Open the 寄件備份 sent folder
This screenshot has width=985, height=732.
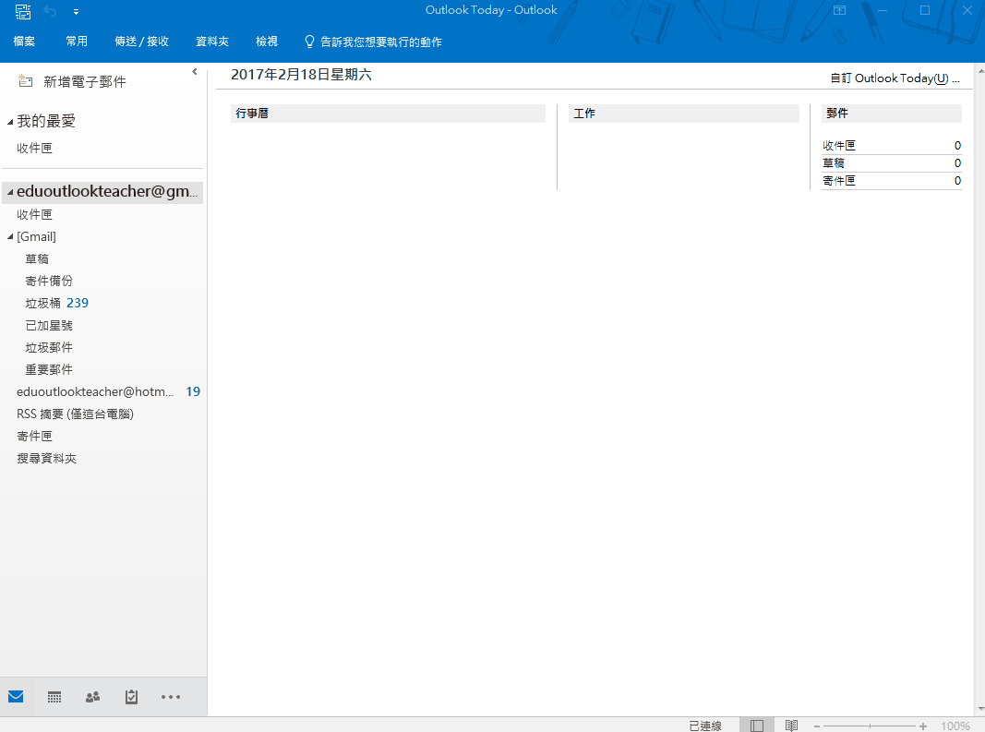point(49,281)
